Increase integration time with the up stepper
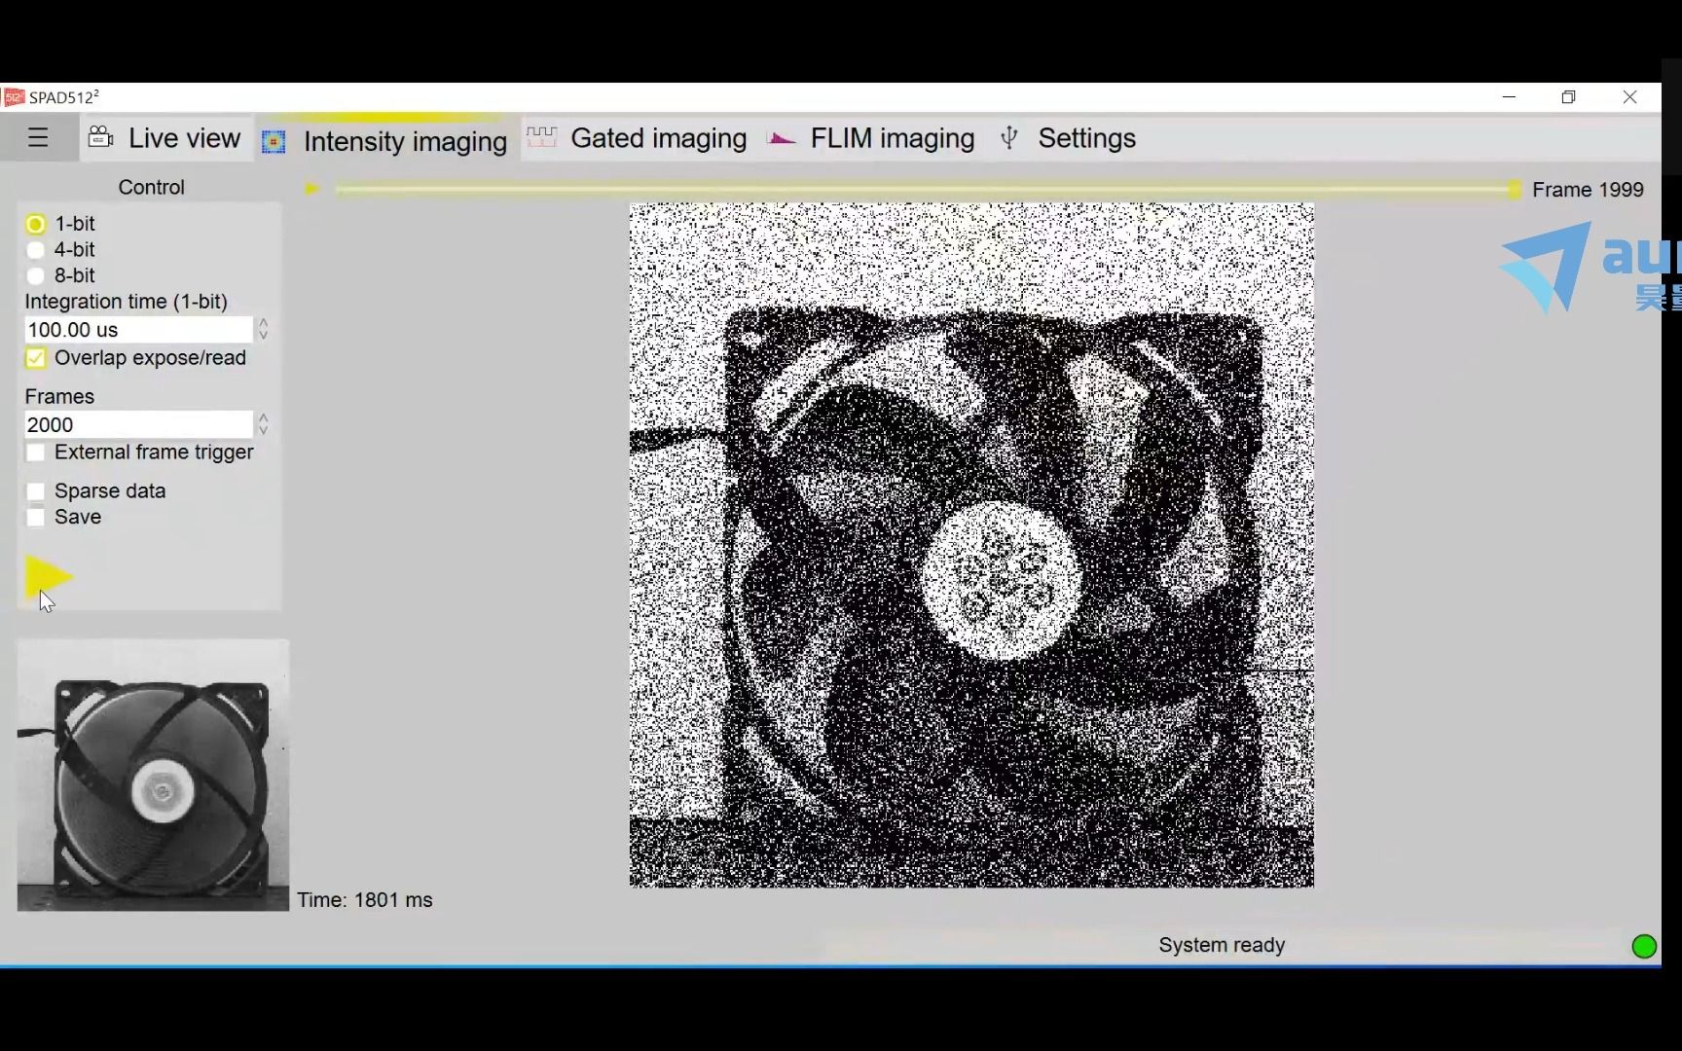This screenshot has height=1051, width=1682. coord(263,323)
